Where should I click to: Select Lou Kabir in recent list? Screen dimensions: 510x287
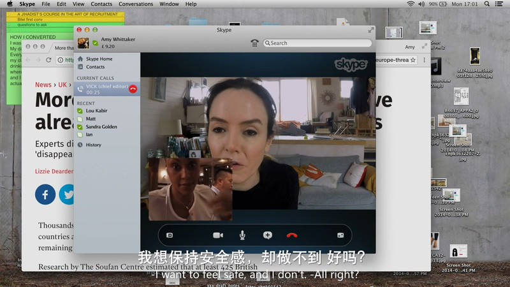click(97, 110)
